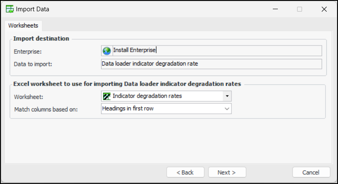Screen dimensions: 338x184
Task: Close the Import Data dialog
Action: 324,9
